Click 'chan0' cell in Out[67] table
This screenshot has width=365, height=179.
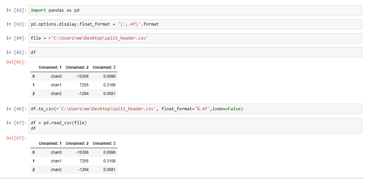pos(56,152)
